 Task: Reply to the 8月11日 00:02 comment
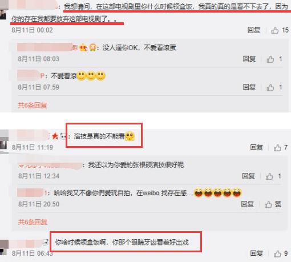tap(254, 30)
